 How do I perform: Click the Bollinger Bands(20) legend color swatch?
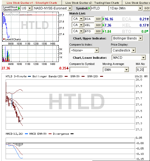[66, 76]
